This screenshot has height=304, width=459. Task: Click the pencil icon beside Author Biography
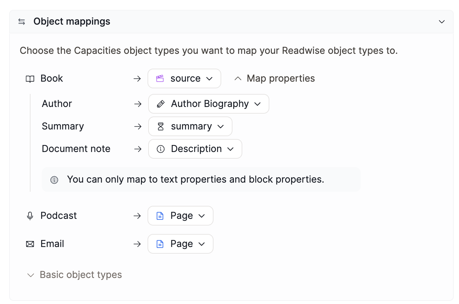161,104
